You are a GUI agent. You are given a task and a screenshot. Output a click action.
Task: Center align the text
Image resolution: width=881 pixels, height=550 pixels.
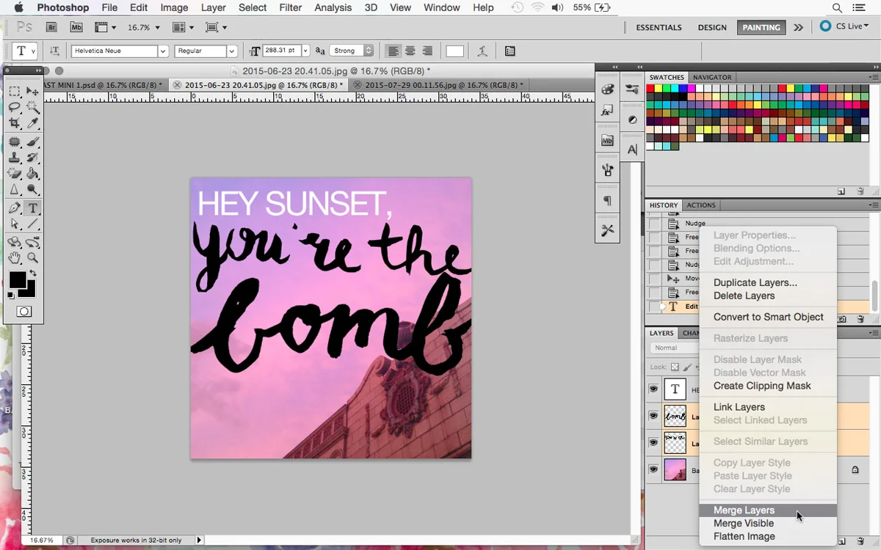[410, 51]
